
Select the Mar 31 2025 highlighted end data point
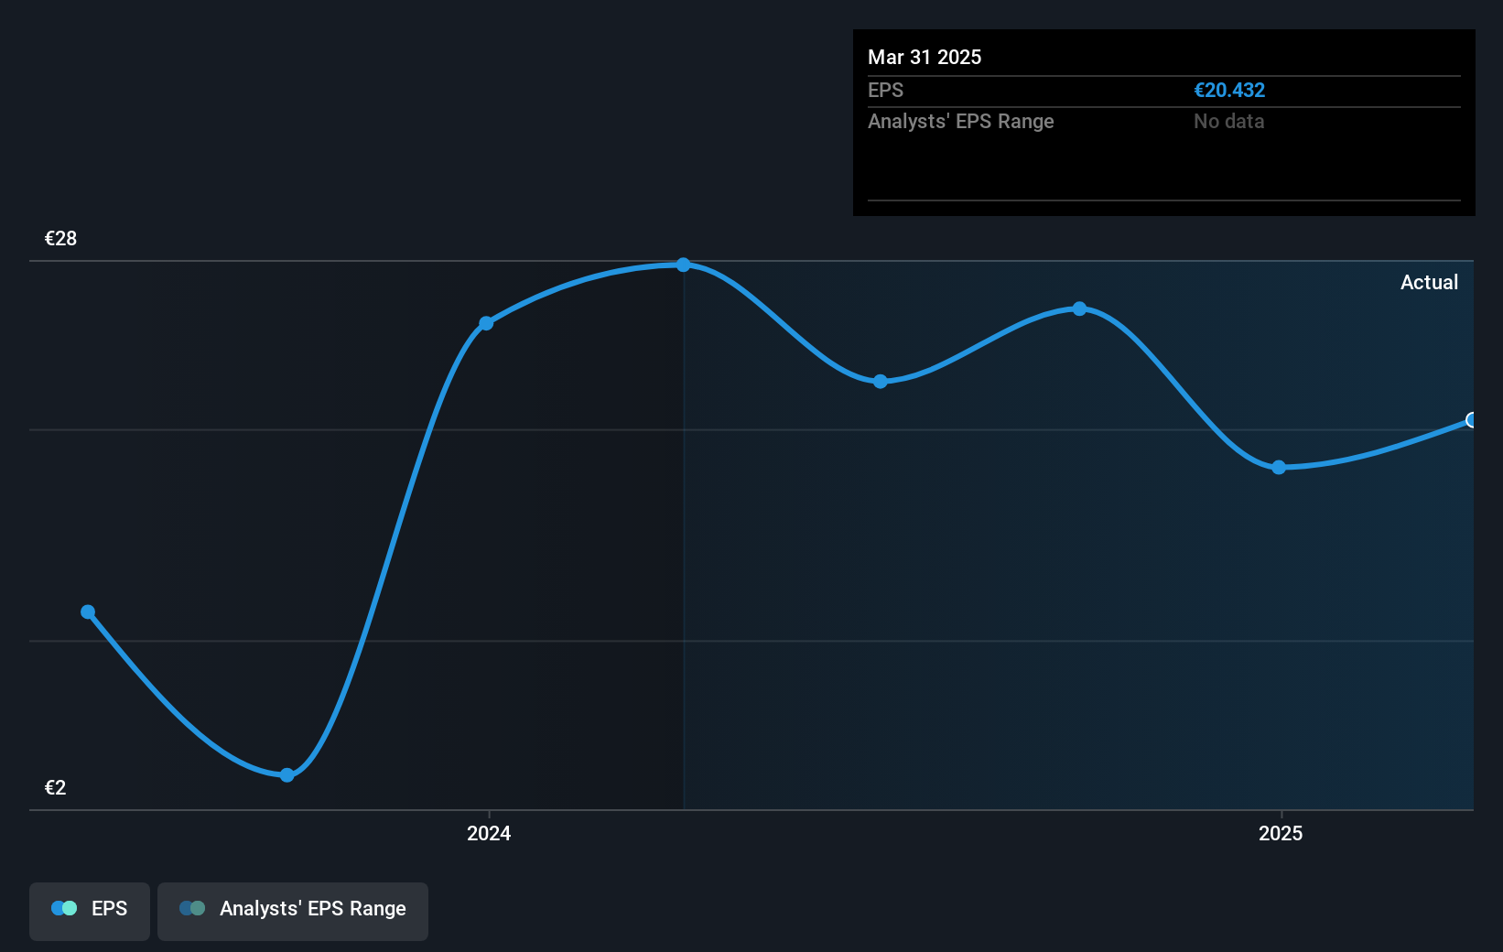click(1471, 420)
